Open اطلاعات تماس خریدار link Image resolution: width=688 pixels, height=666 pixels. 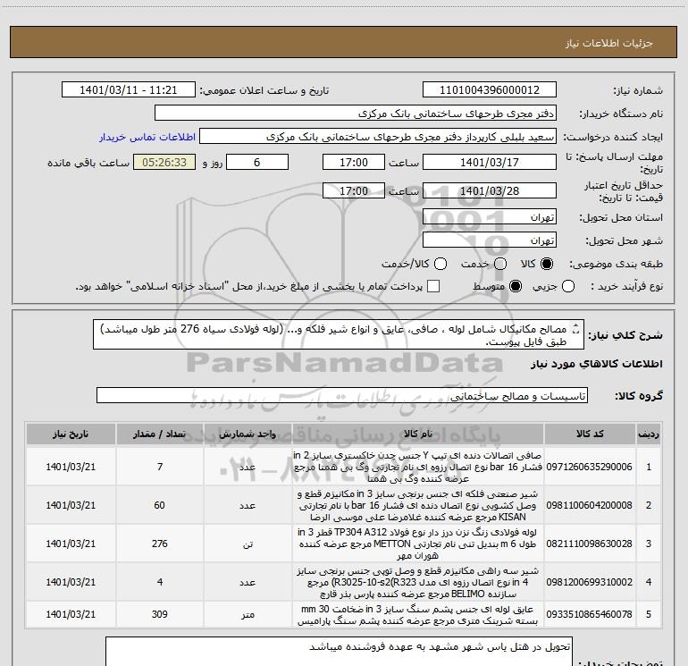click(147, 137)
